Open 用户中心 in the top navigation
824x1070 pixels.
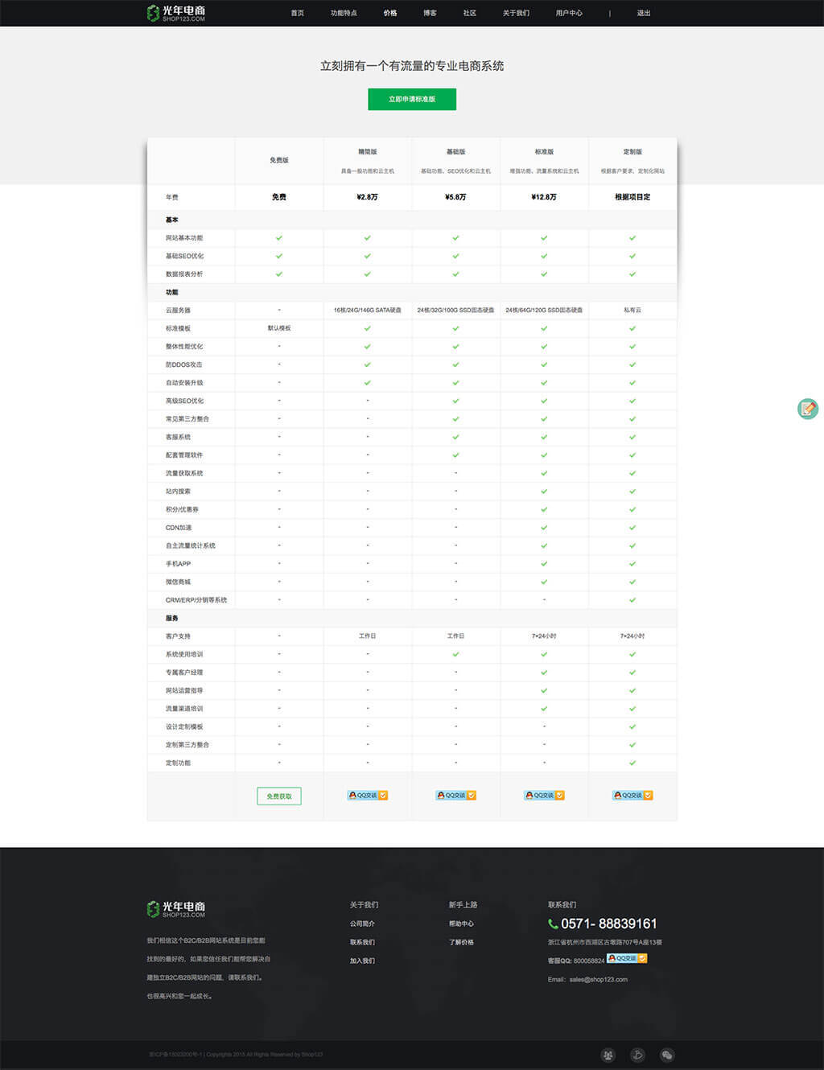tap(569, 13)
